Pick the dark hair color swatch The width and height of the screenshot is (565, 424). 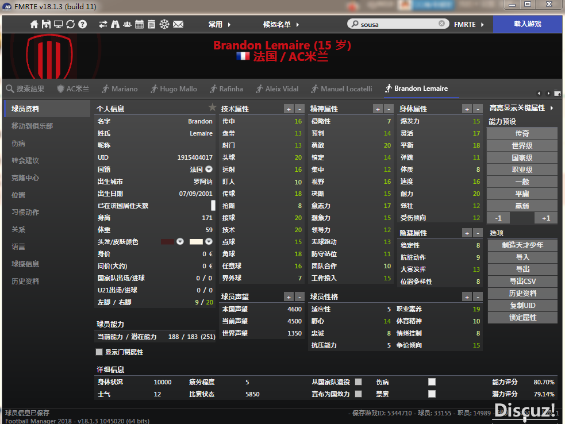tap(168, 242)
